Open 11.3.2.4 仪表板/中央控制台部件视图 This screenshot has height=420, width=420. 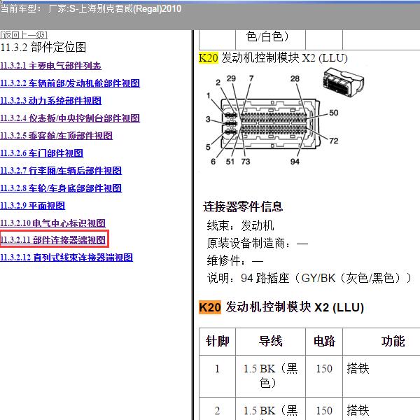pyautogui.click(x=70, y=118)
